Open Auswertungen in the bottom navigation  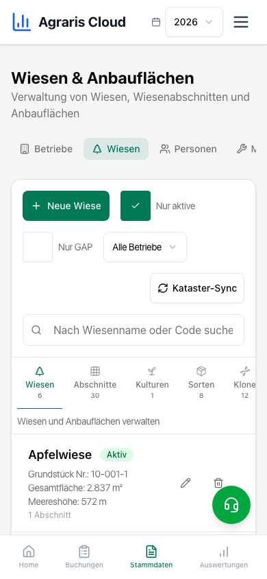[224, 557]
